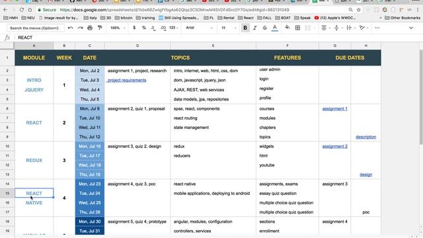Open text wrapping options
The image size is (423, 238).
pyautogui.click(x=350, y=28)
